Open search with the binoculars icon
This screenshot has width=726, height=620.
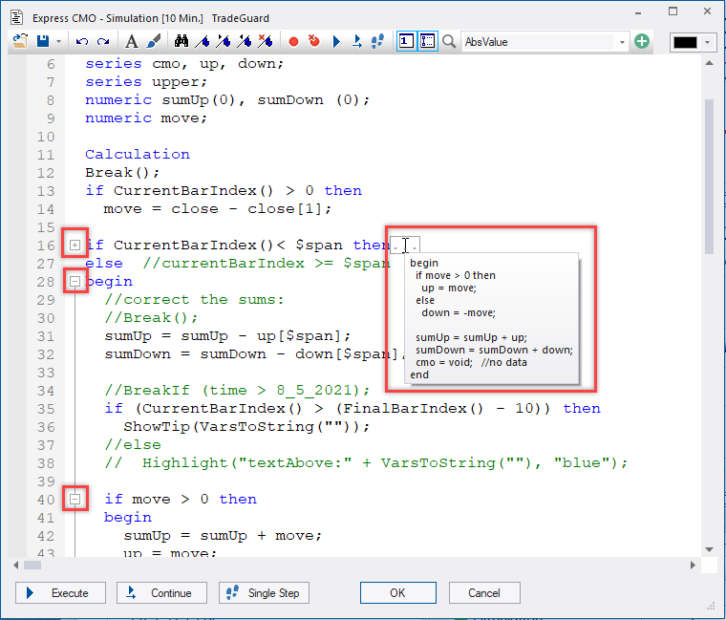(x=181, y=42)
